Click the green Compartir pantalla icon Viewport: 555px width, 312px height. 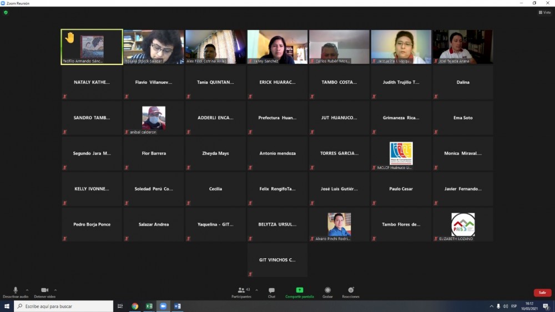(x=300, y=290)
